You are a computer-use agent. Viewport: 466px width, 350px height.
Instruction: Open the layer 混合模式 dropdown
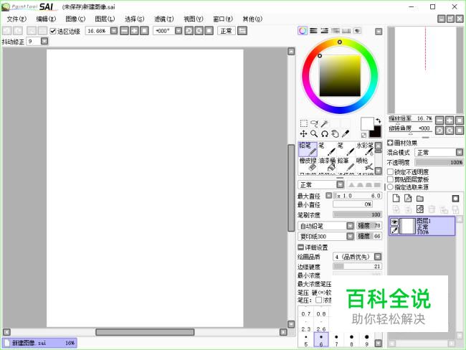click(460, 153)
